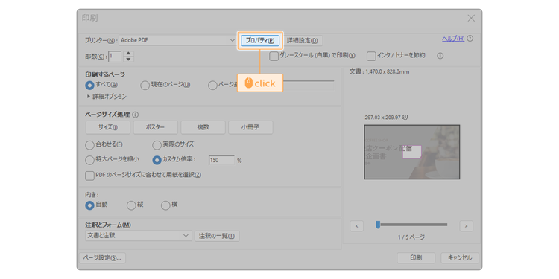Click the custom scale 150 percent field

pos(221,160)
